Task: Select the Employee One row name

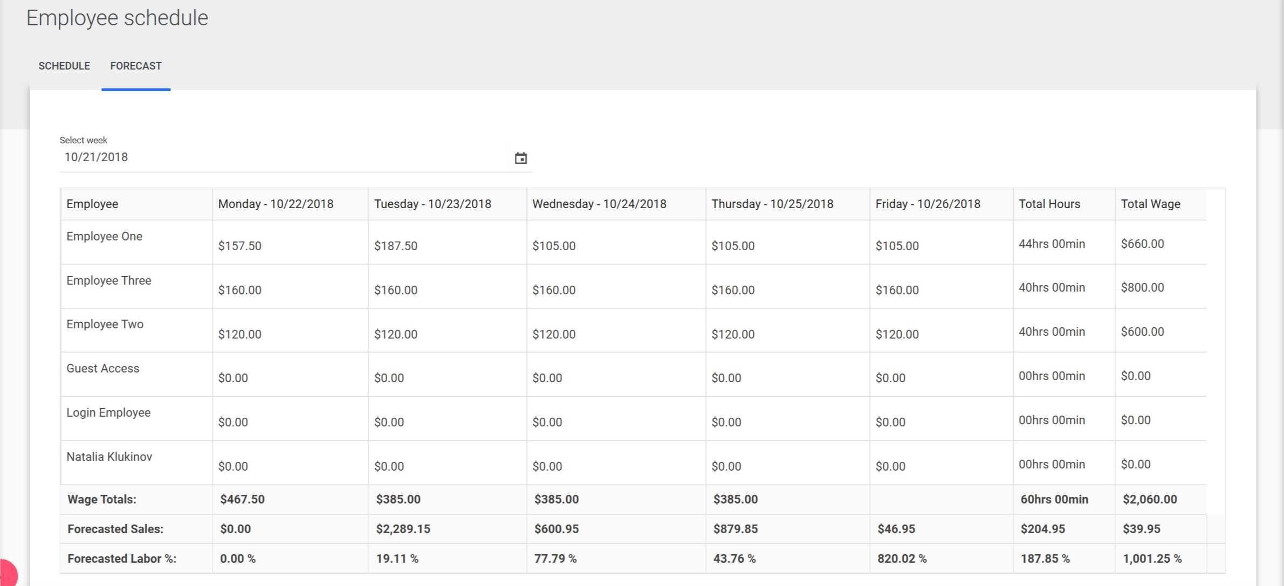Action: (x=104, y=236)
